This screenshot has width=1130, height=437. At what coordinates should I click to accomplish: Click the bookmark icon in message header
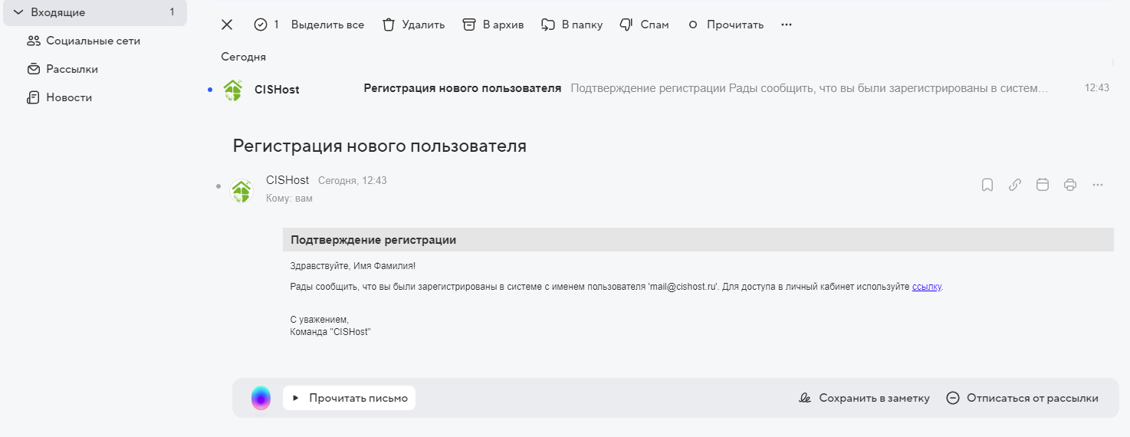point(987,185)
